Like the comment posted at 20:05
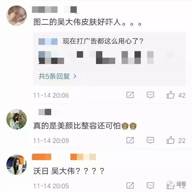The image size is (192, 192). pos(170,185)
